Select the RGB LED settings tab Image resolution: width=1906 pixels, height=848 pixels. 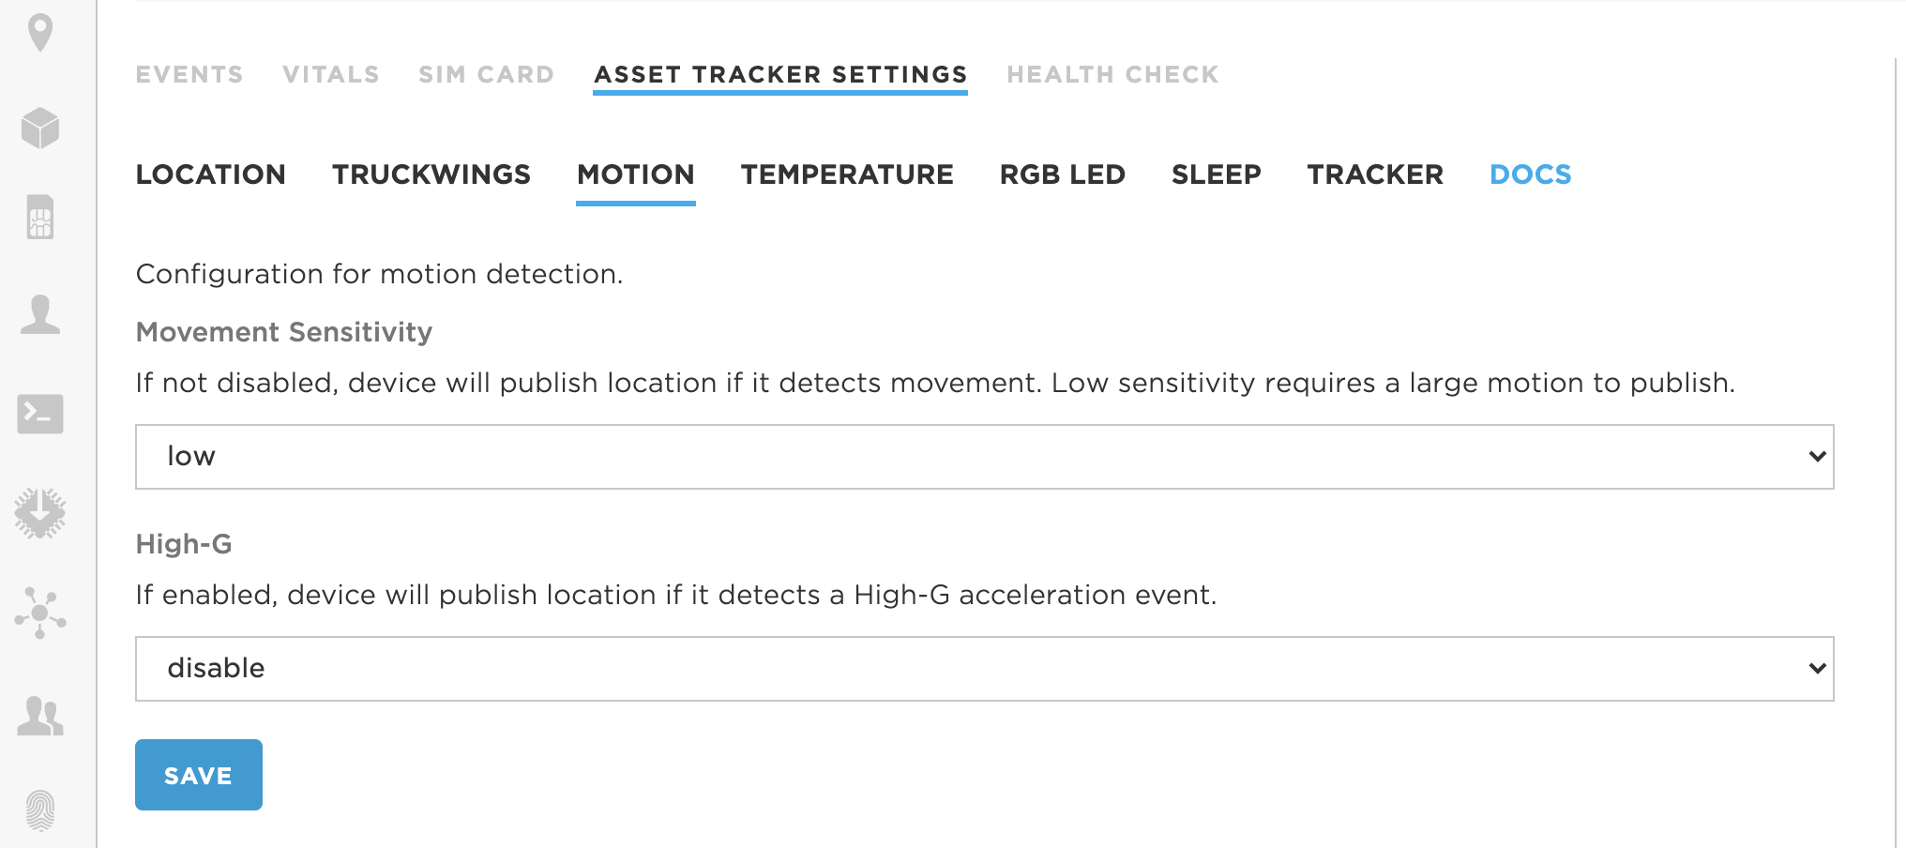[1063, 174]
